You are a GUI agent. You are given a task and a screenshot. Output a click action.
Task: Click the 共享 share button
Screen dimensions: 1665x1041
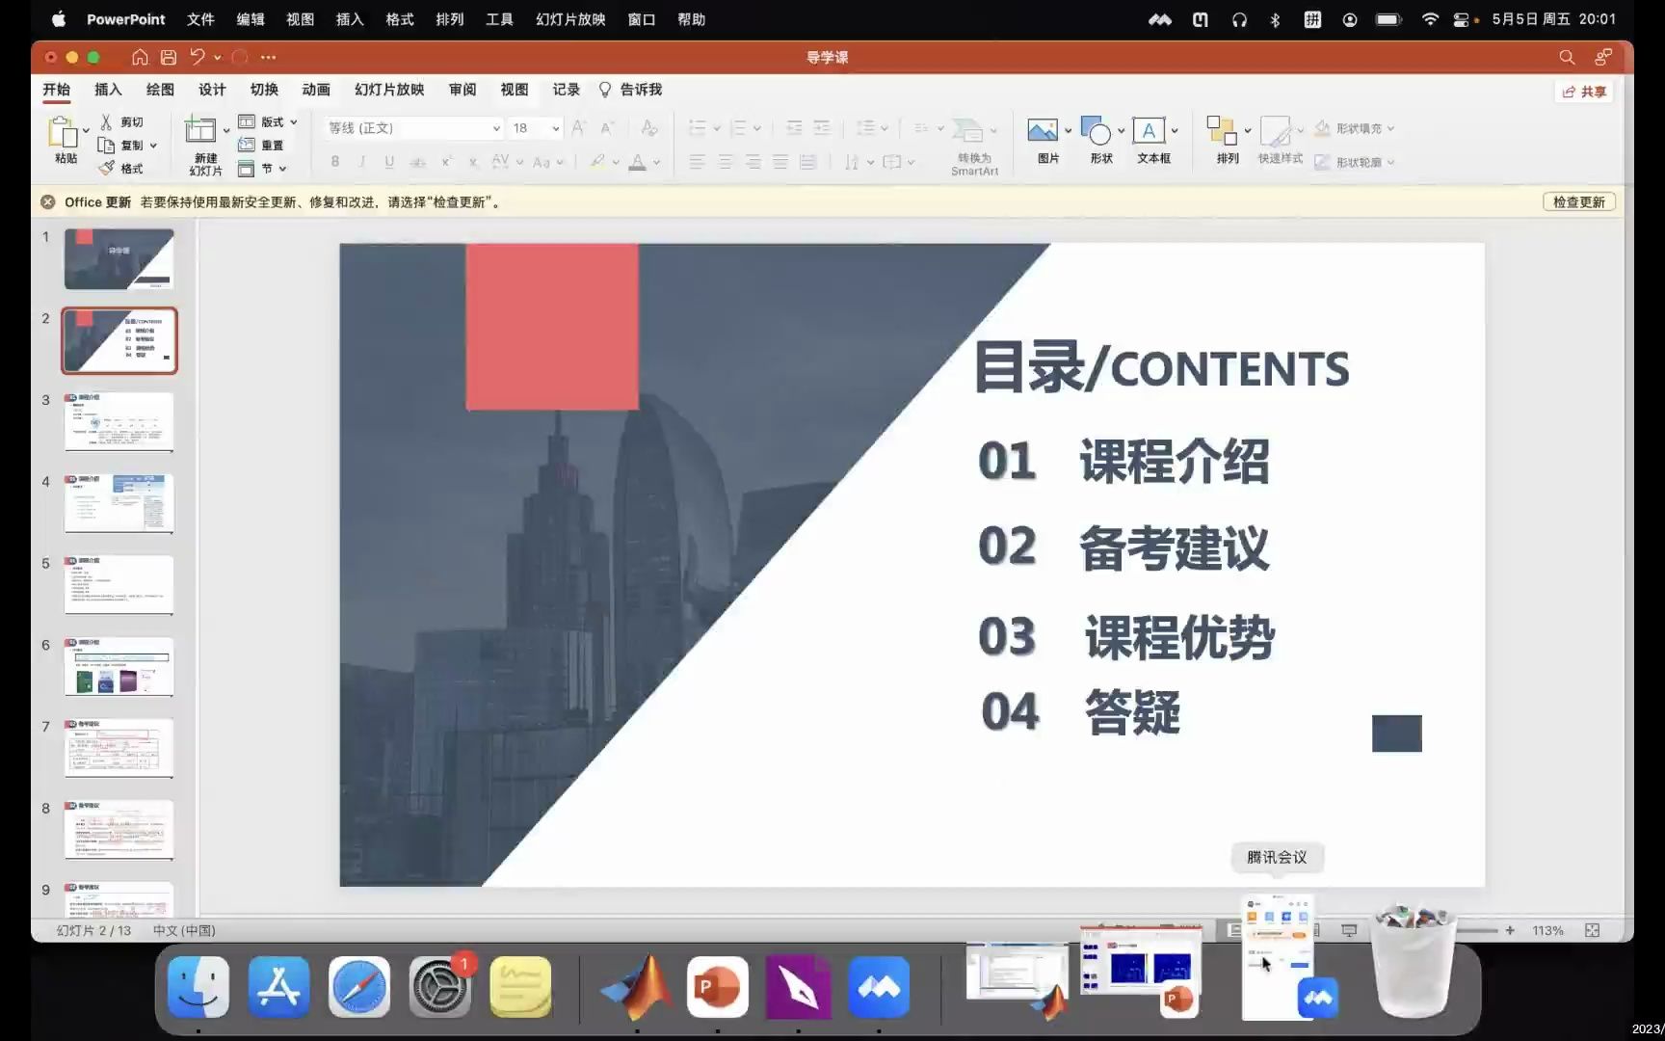click(x=1583, y=91)
